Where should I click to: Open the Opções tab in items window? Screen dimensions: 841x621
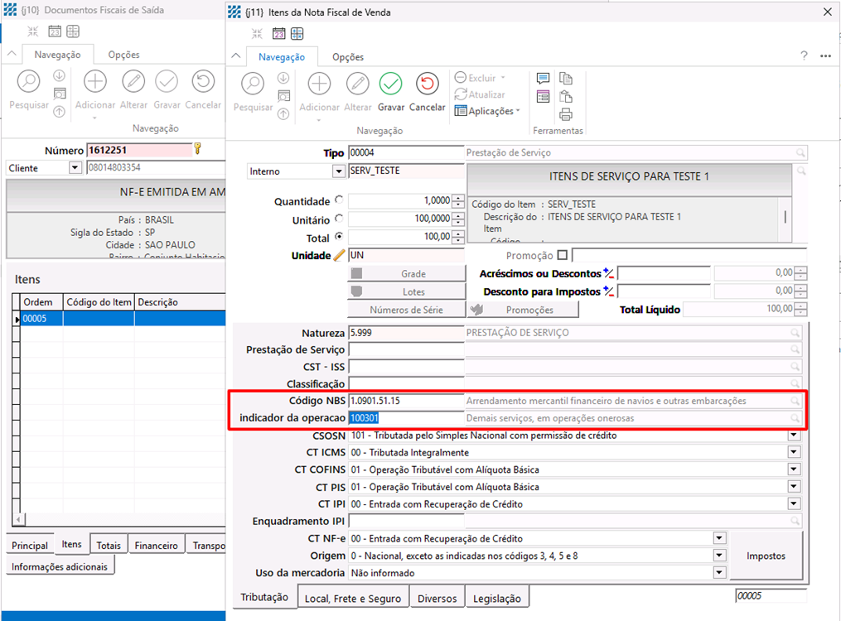[348, 57]
